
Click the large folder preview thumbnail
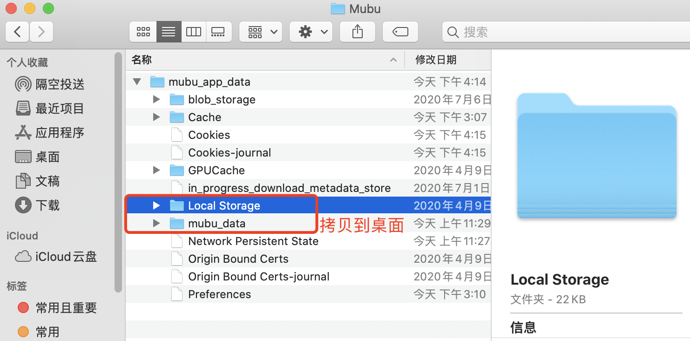click(x=597, y=156)
